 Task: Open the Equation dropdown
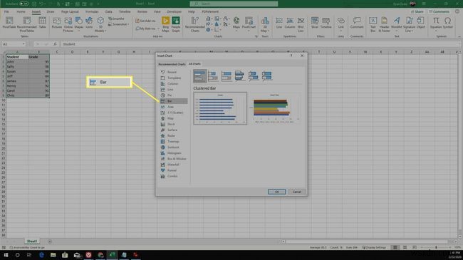(436, 24)
